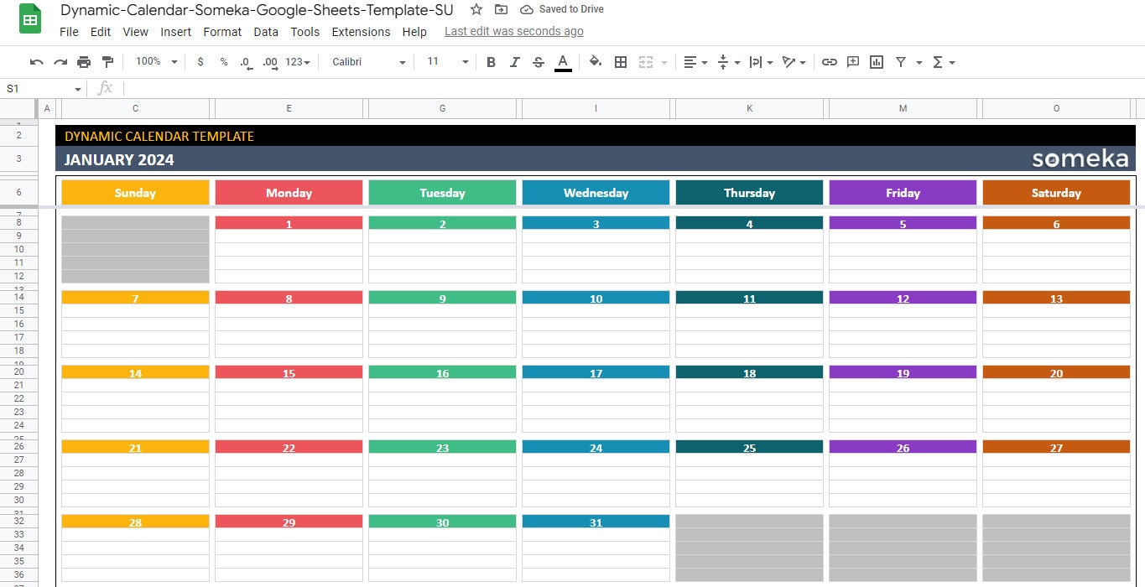Select the Wednesday header cell

596,192
